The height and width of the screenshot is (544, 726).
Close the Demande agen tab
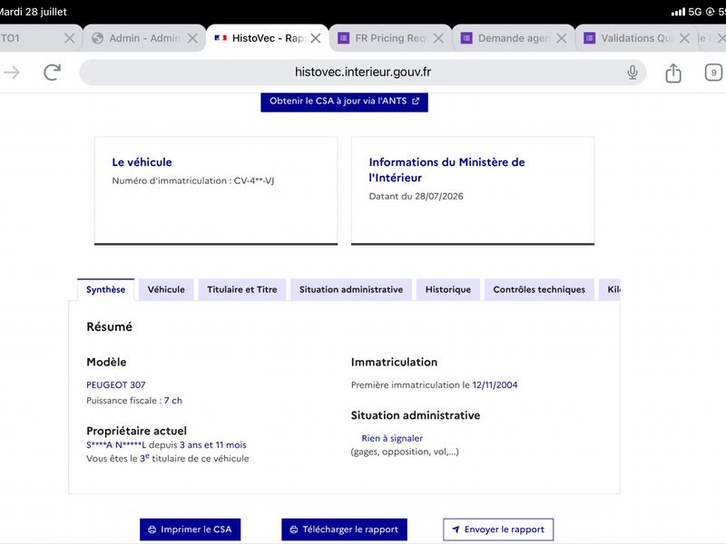tap(561, 38)
